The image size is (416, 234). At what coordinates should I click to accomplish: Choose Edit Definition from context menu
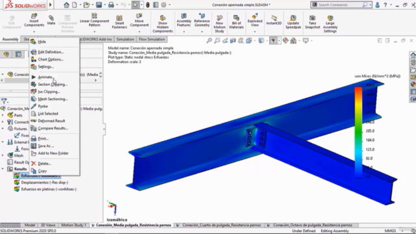point(51,52)
